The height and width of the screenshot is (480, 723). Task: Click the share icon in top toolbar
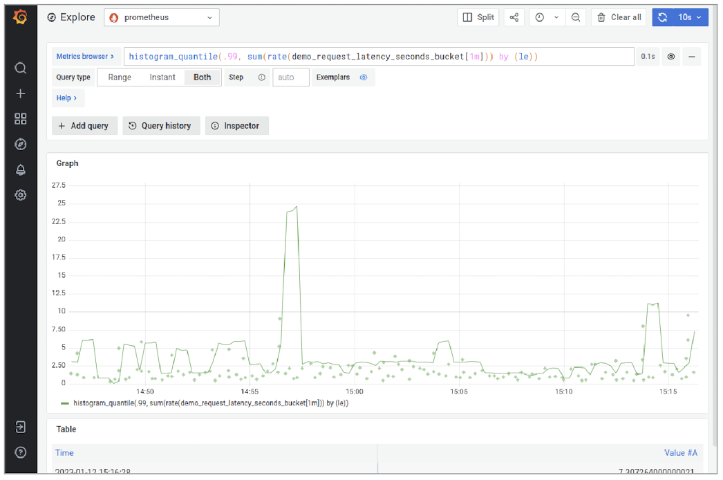(x=514, y=17)
